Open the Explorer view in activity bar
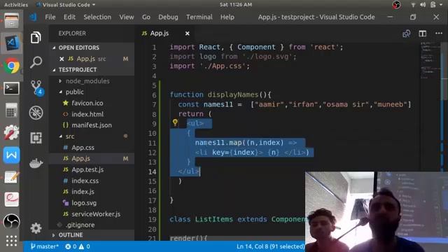This screenshot has height=252, width=448. pos(36,37)
